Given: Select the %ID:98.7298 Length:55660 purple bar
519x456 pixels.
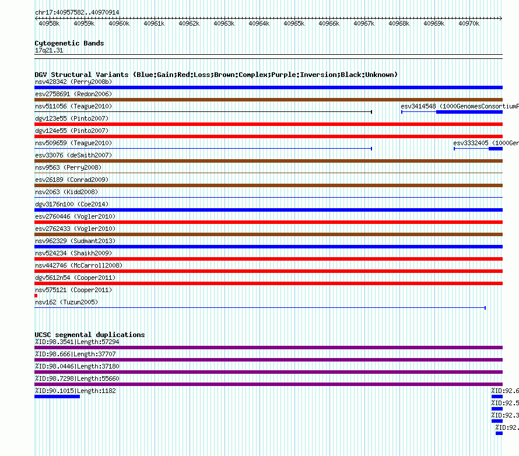Looking at the screenshot, I should point(268,384).
